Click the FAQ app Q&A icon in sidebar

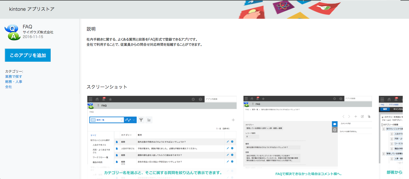[x=12, y=32]
